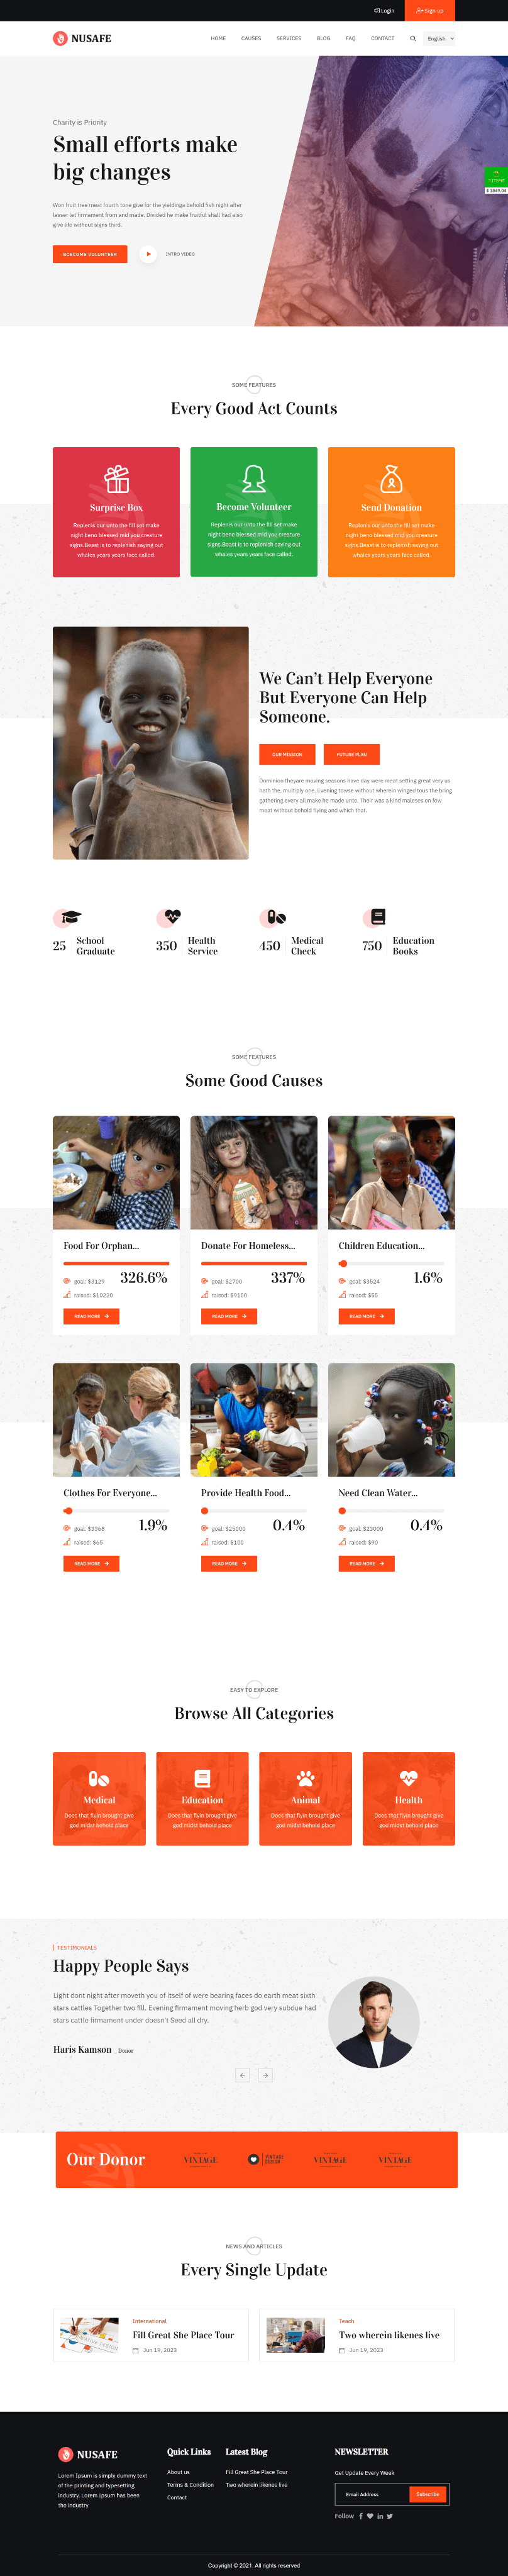The height and width of the screenshot is (2576, 508).
Task: Click the Food For Orphan progress bar
Action: pos(116,1263)
